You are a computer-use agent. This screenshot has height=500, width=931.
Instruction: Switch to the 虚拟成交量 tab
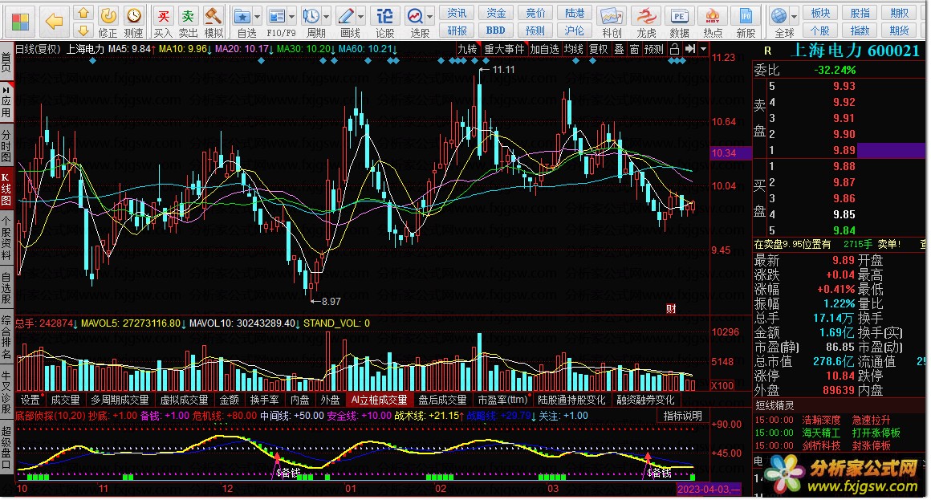(x=184, y=400)
